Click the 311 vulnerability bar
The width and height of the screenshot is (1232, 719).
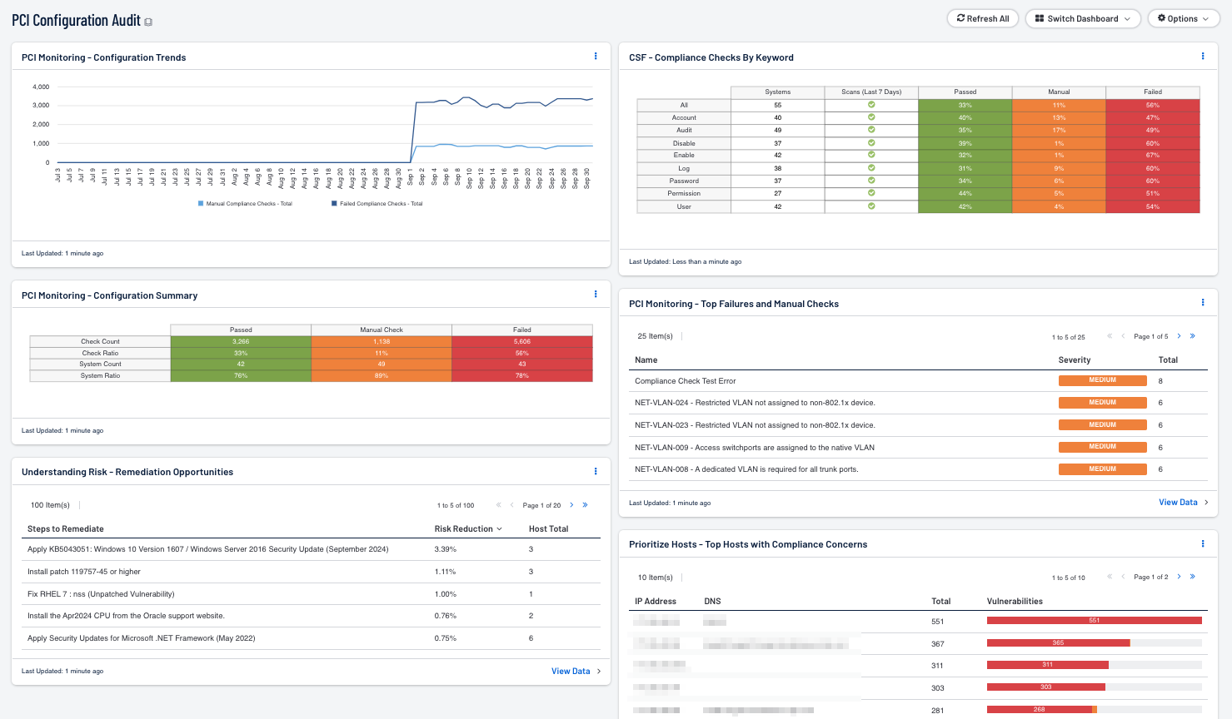[1048, 665]
